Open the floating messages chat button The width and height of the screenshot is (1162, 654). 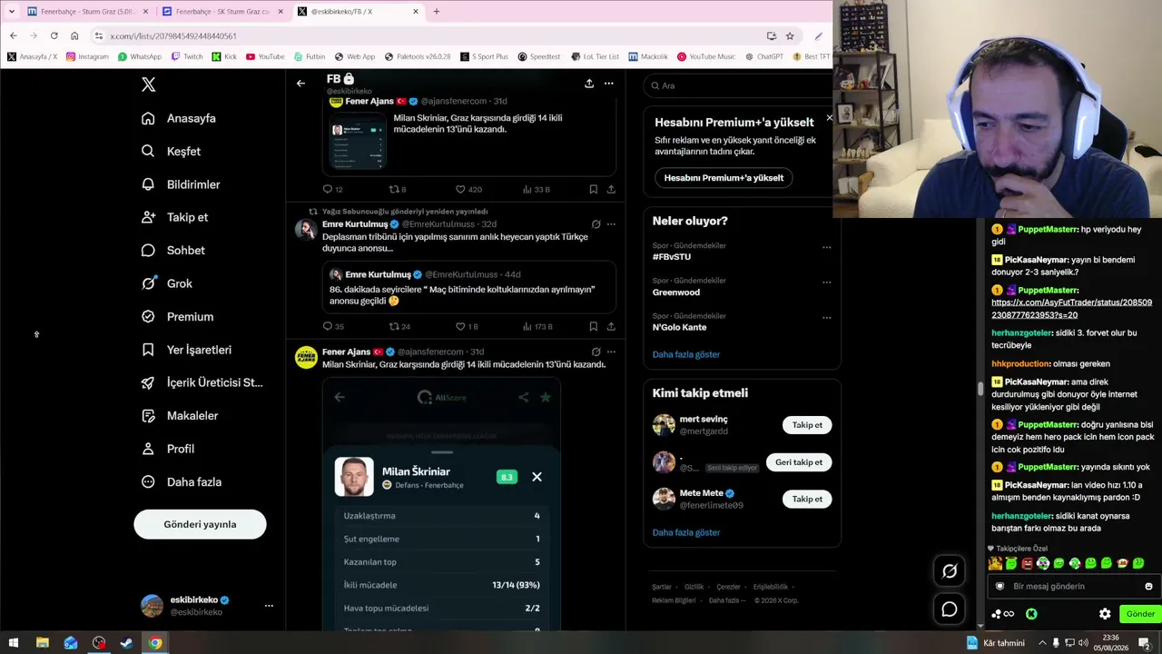coord(950,609)
